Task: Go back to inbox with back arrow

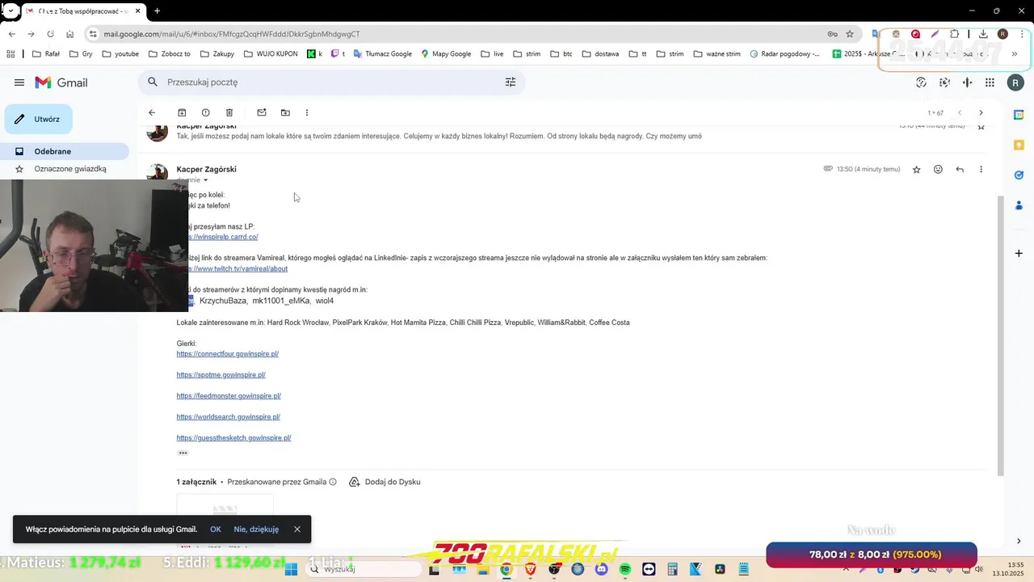Action: [x=152, y=112]
